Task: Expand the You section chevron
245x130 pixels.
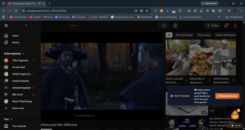Action: point(12,119)
